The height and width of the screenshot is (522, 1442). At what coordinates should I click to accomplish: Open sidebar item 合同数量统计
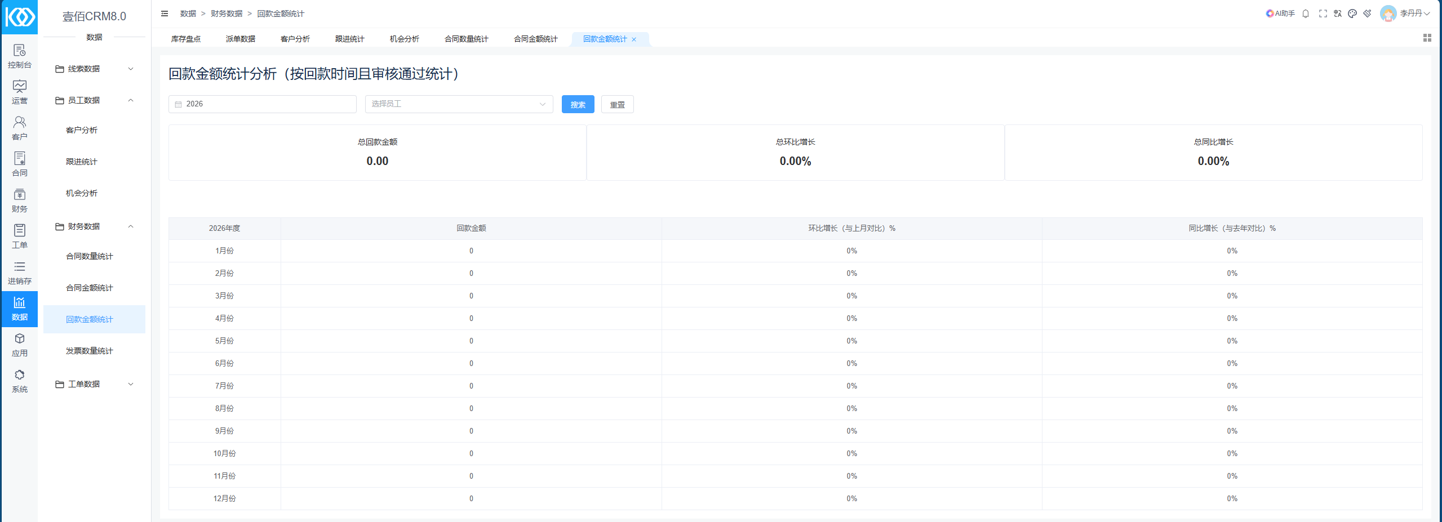pyautogui.click(x=94, y=256)
